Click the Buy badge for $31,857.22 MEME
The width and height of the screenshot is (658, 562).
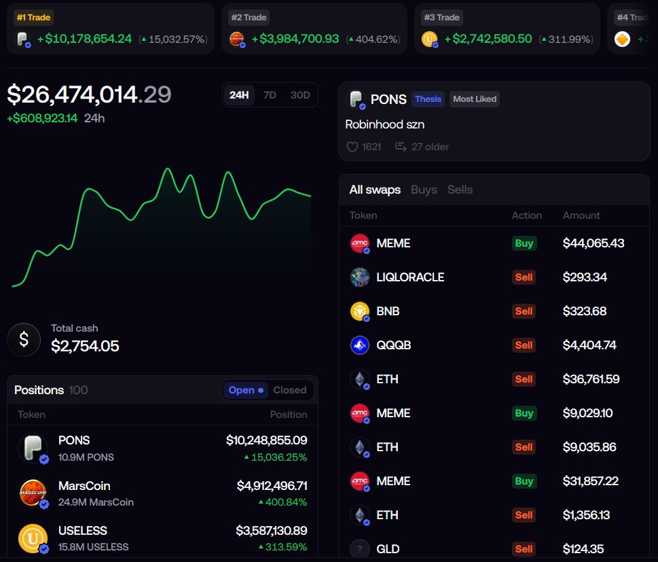point(524,481)
